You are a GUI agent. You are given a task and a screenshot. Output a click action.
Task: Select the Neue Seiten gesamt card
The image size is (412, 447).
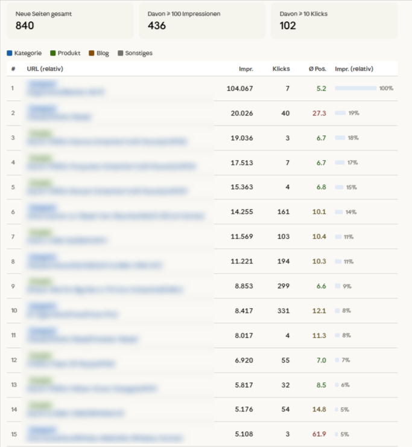(x=71, y=21)
